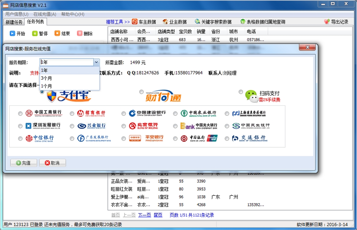Click the 财付通 Tenpay logo
This screenshot has height=230, width=357.
coord(163,96)
